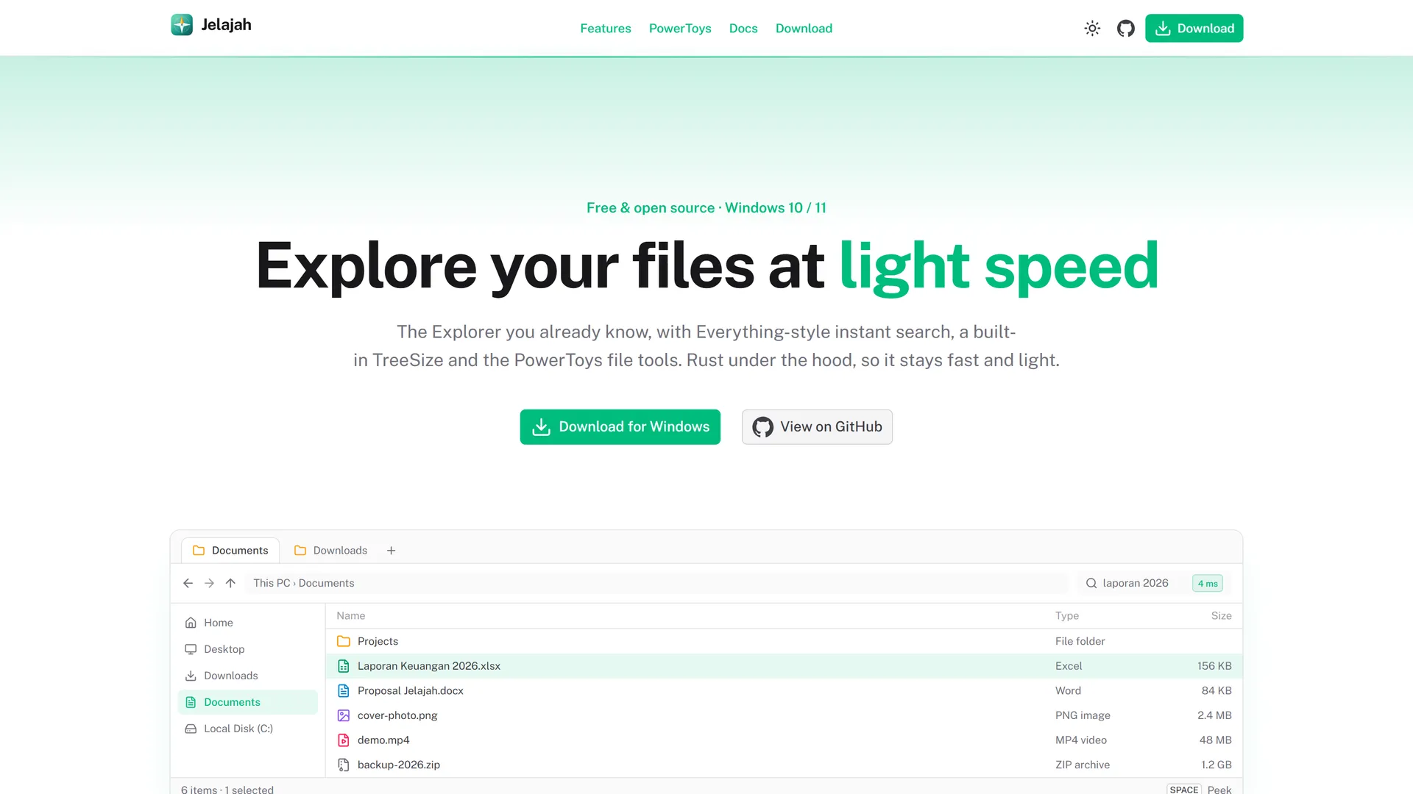Click the Projects folder icon
Image resolution: width=1413 pixels, height=794 pixels.
point(344,641)
